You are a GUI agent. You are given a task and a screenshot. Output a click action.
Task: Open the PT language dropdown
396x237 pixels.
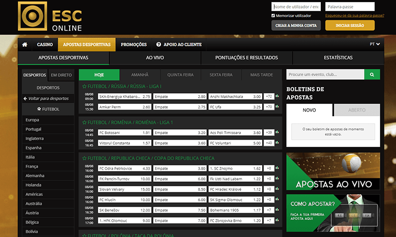[375, 44]
